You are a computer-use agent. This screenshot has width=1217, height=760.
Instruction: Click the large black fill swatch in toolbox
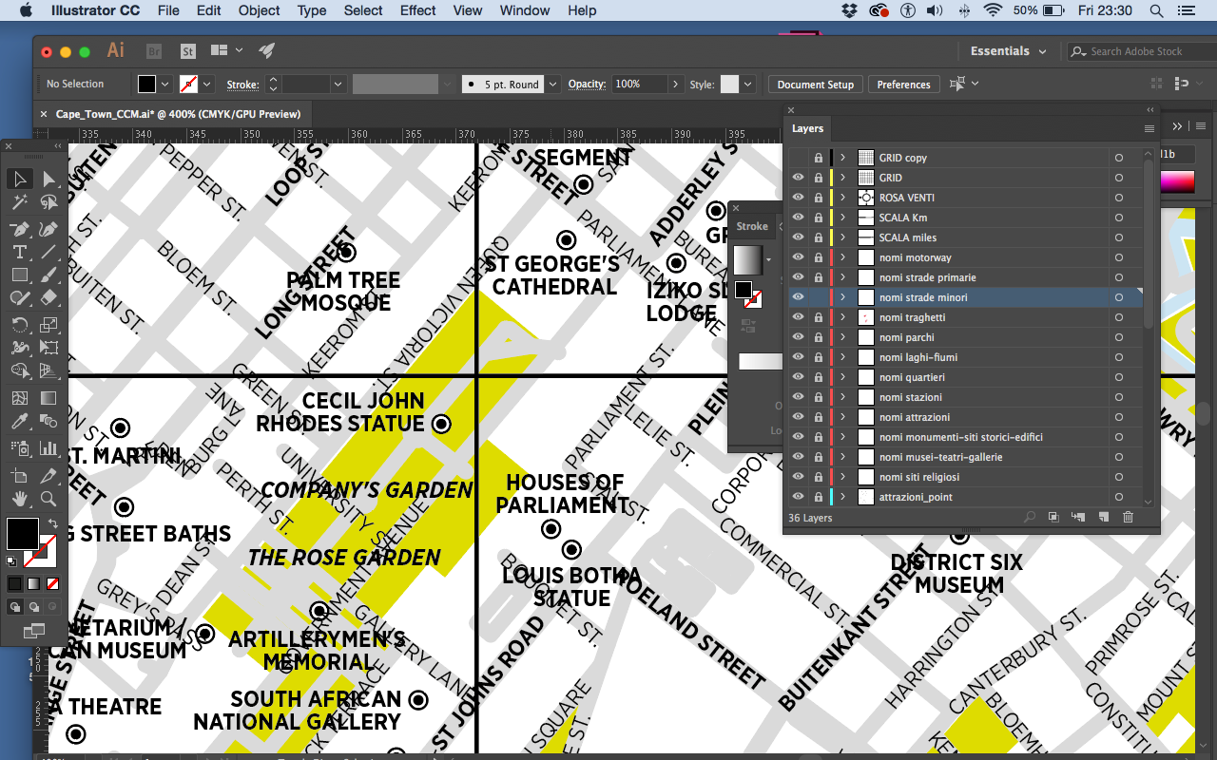coord(22,533)
